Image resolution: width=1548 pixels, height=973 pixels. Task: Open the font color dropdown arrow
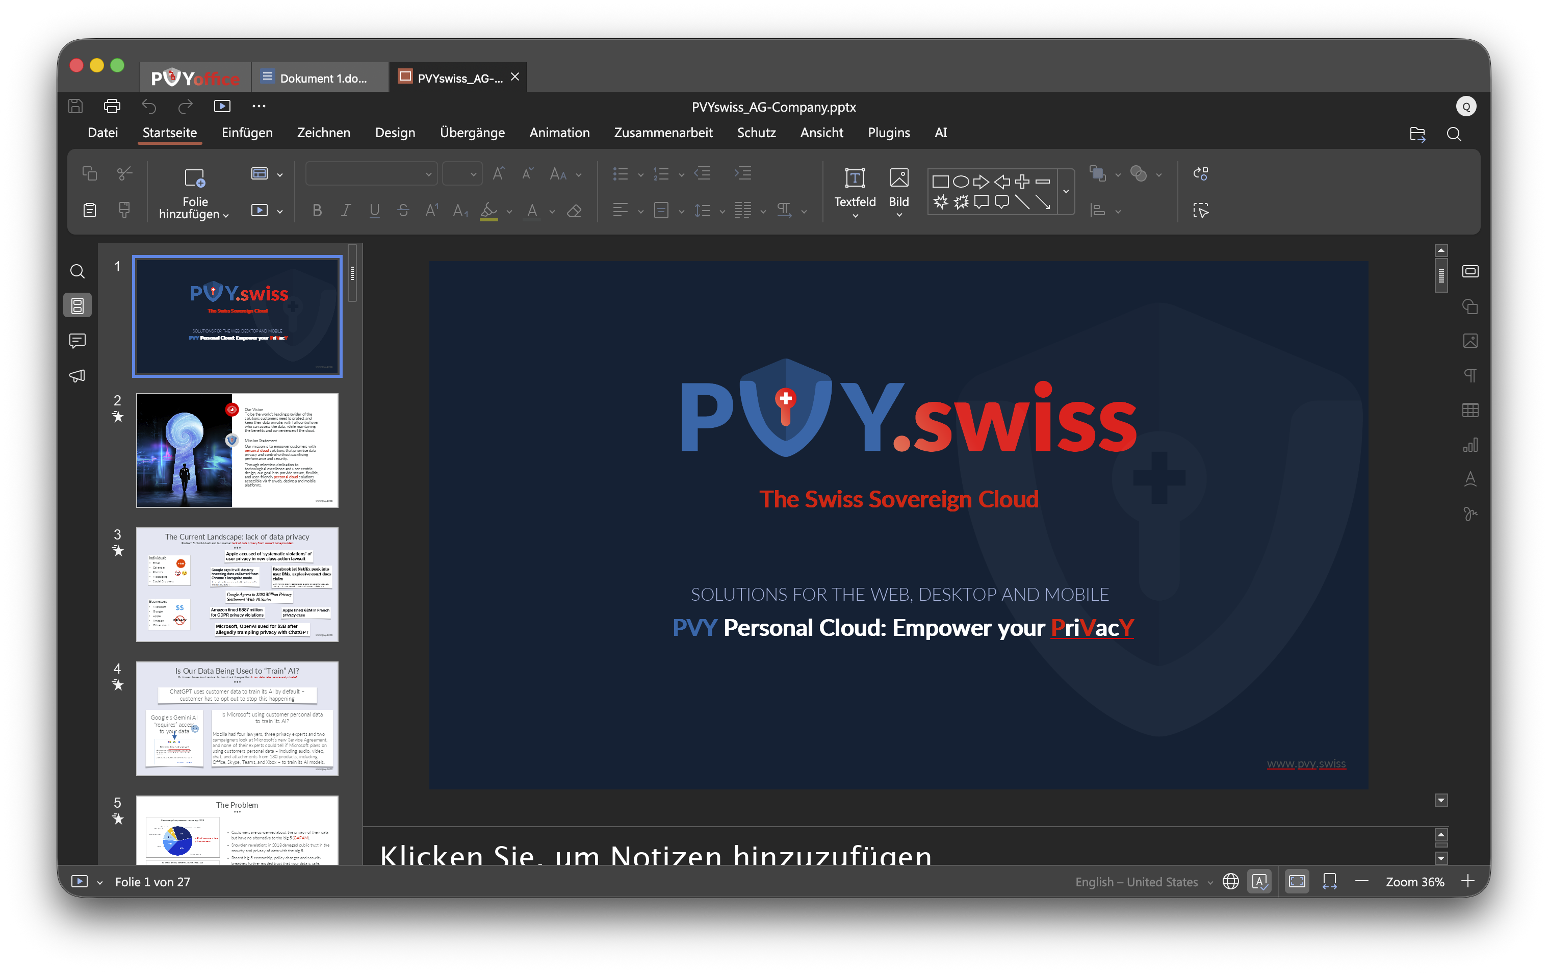pyautogui.click(x=552, y=211)
